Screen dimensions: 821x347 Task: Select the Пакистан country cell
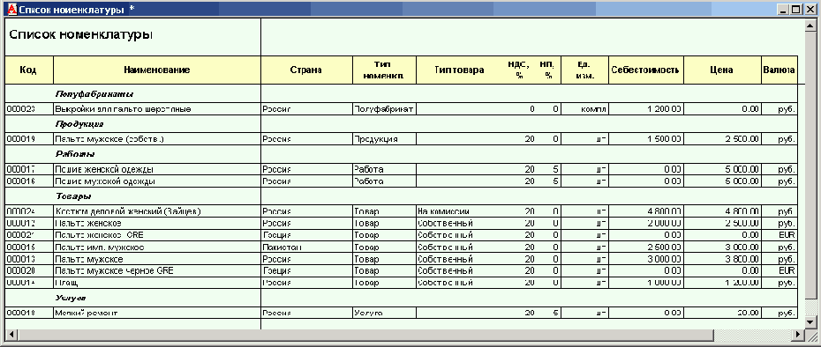pyautogui.click(x=306, y=247)
